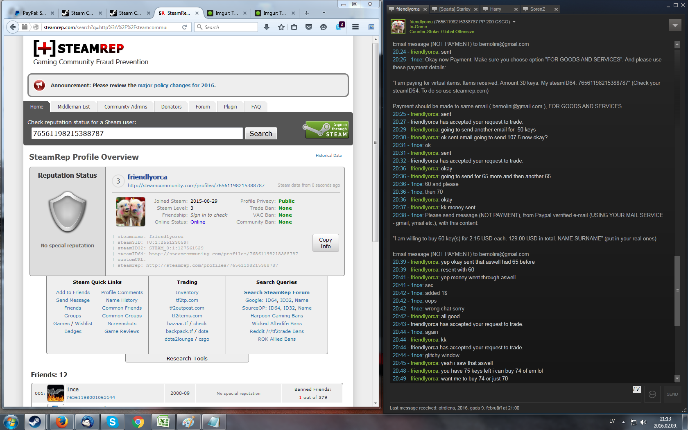
Task: Open the chat options dropdown button
Action: point(675,25)
